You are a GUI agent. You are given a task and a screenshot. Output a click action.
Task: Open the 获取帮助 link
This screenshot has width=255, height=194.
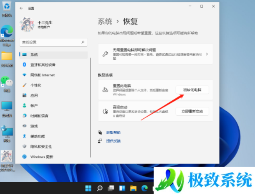pos(113,133)
